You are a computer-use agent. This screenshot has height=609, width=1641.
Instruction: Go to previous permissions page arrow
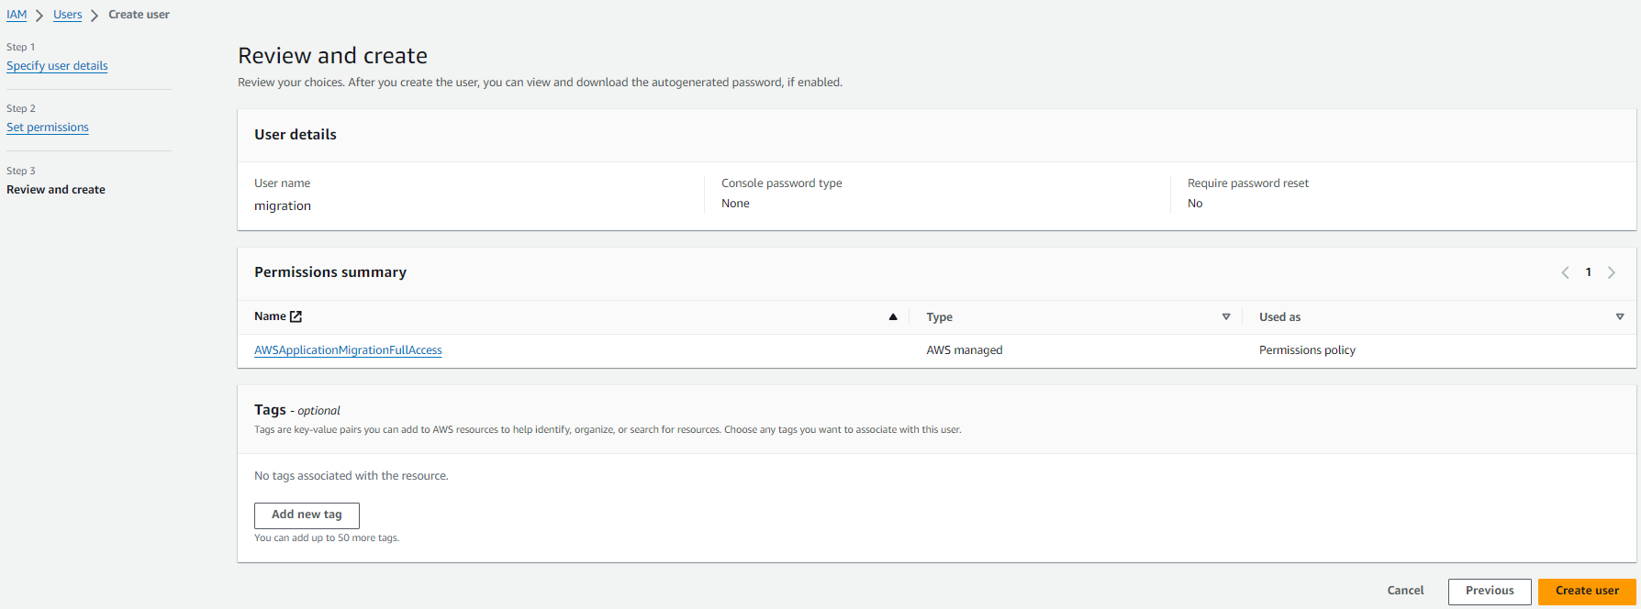pyautogui.click(x=1565, y=272)
